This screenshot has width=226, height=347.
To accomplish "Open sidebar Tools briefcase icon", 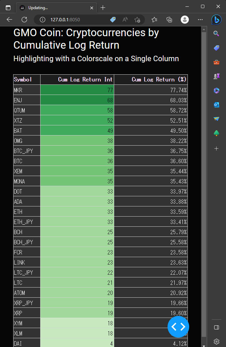I will (x=216, y=62).
